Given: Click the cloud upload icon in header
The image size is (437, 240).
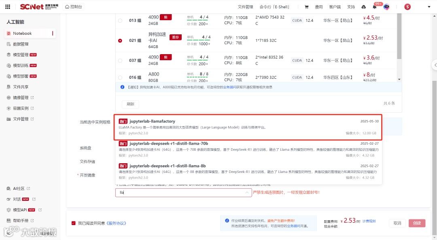Looking at the screenshot, I should click(364, 7).
